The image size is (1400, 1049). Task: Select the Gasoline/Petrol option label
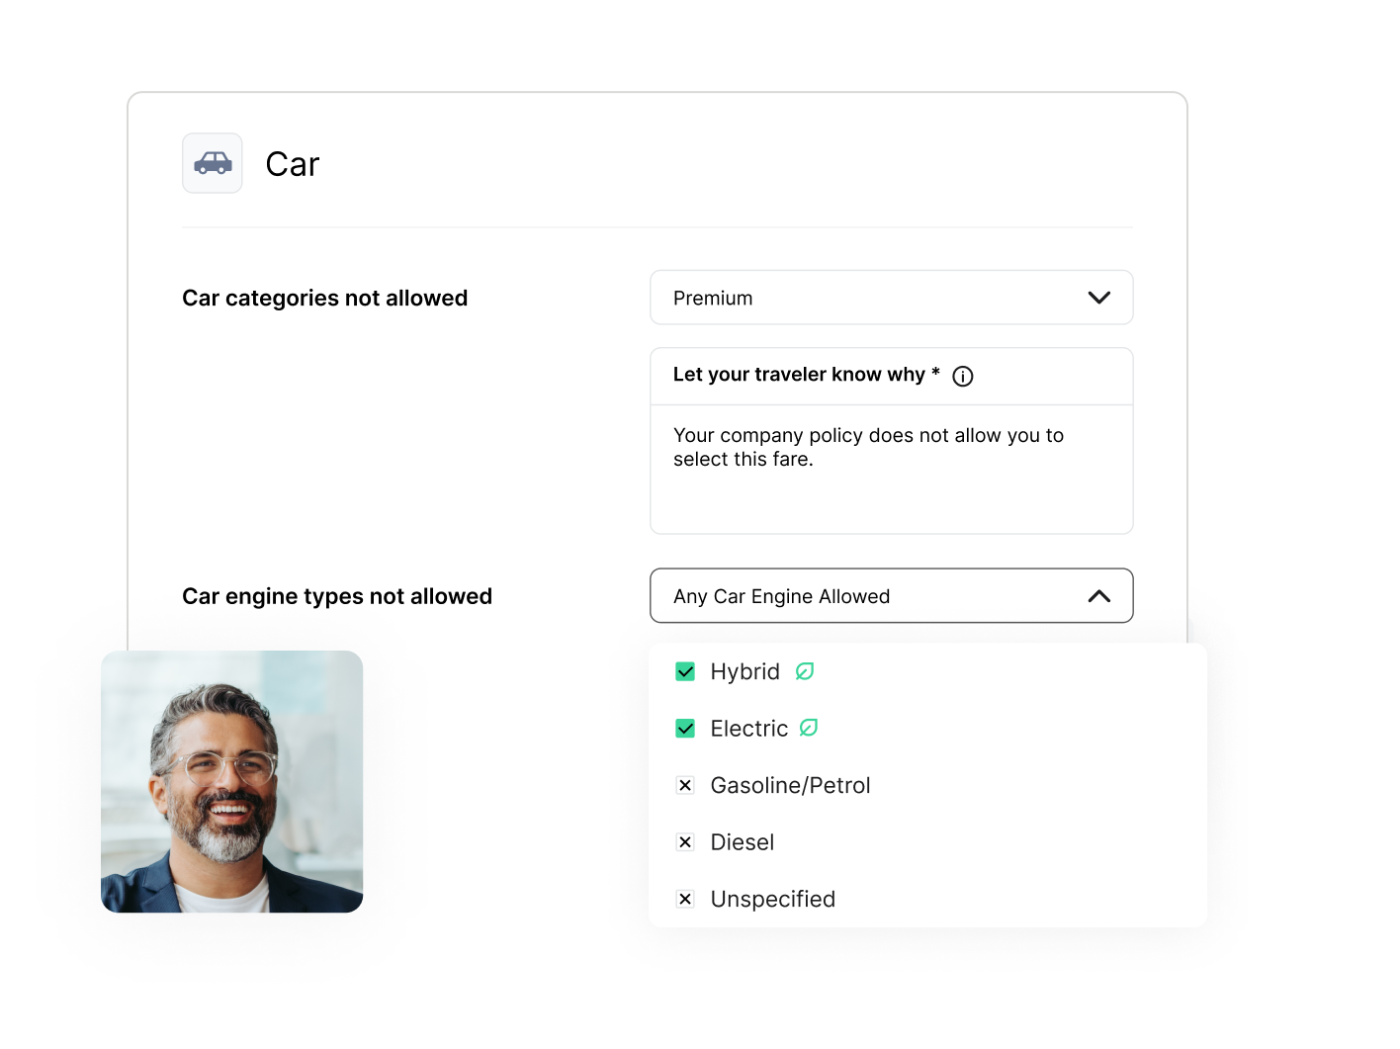coord(790,785)
